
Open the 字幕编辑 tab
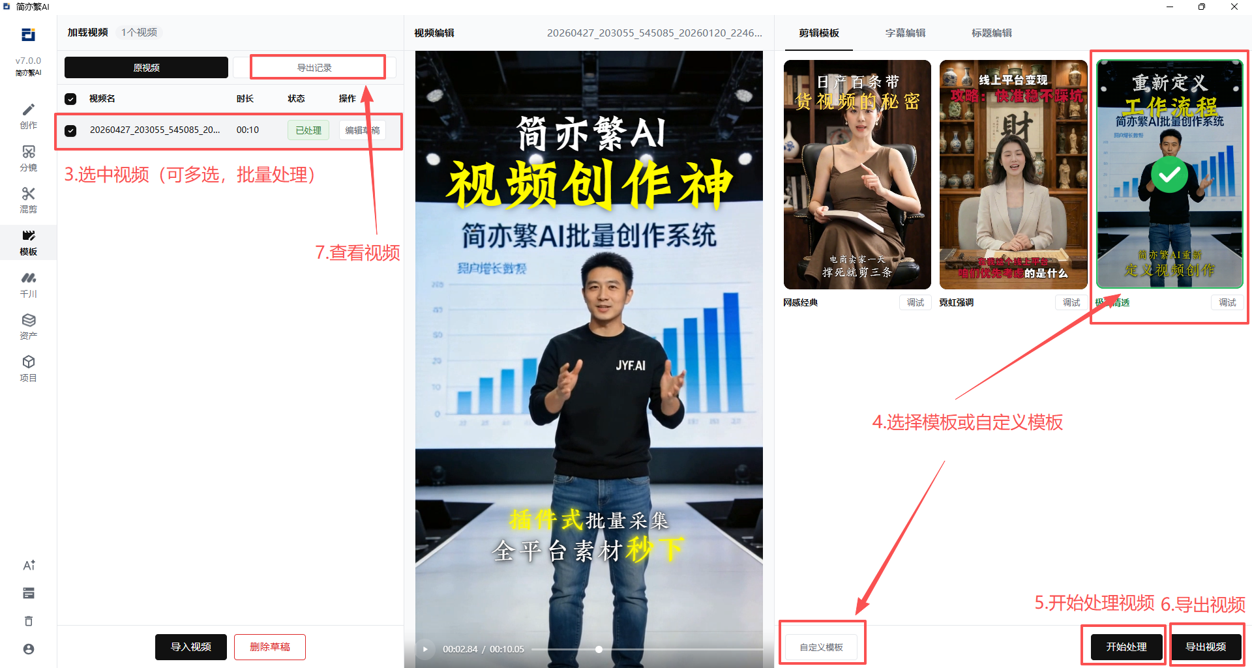click(x=905, y=33)
